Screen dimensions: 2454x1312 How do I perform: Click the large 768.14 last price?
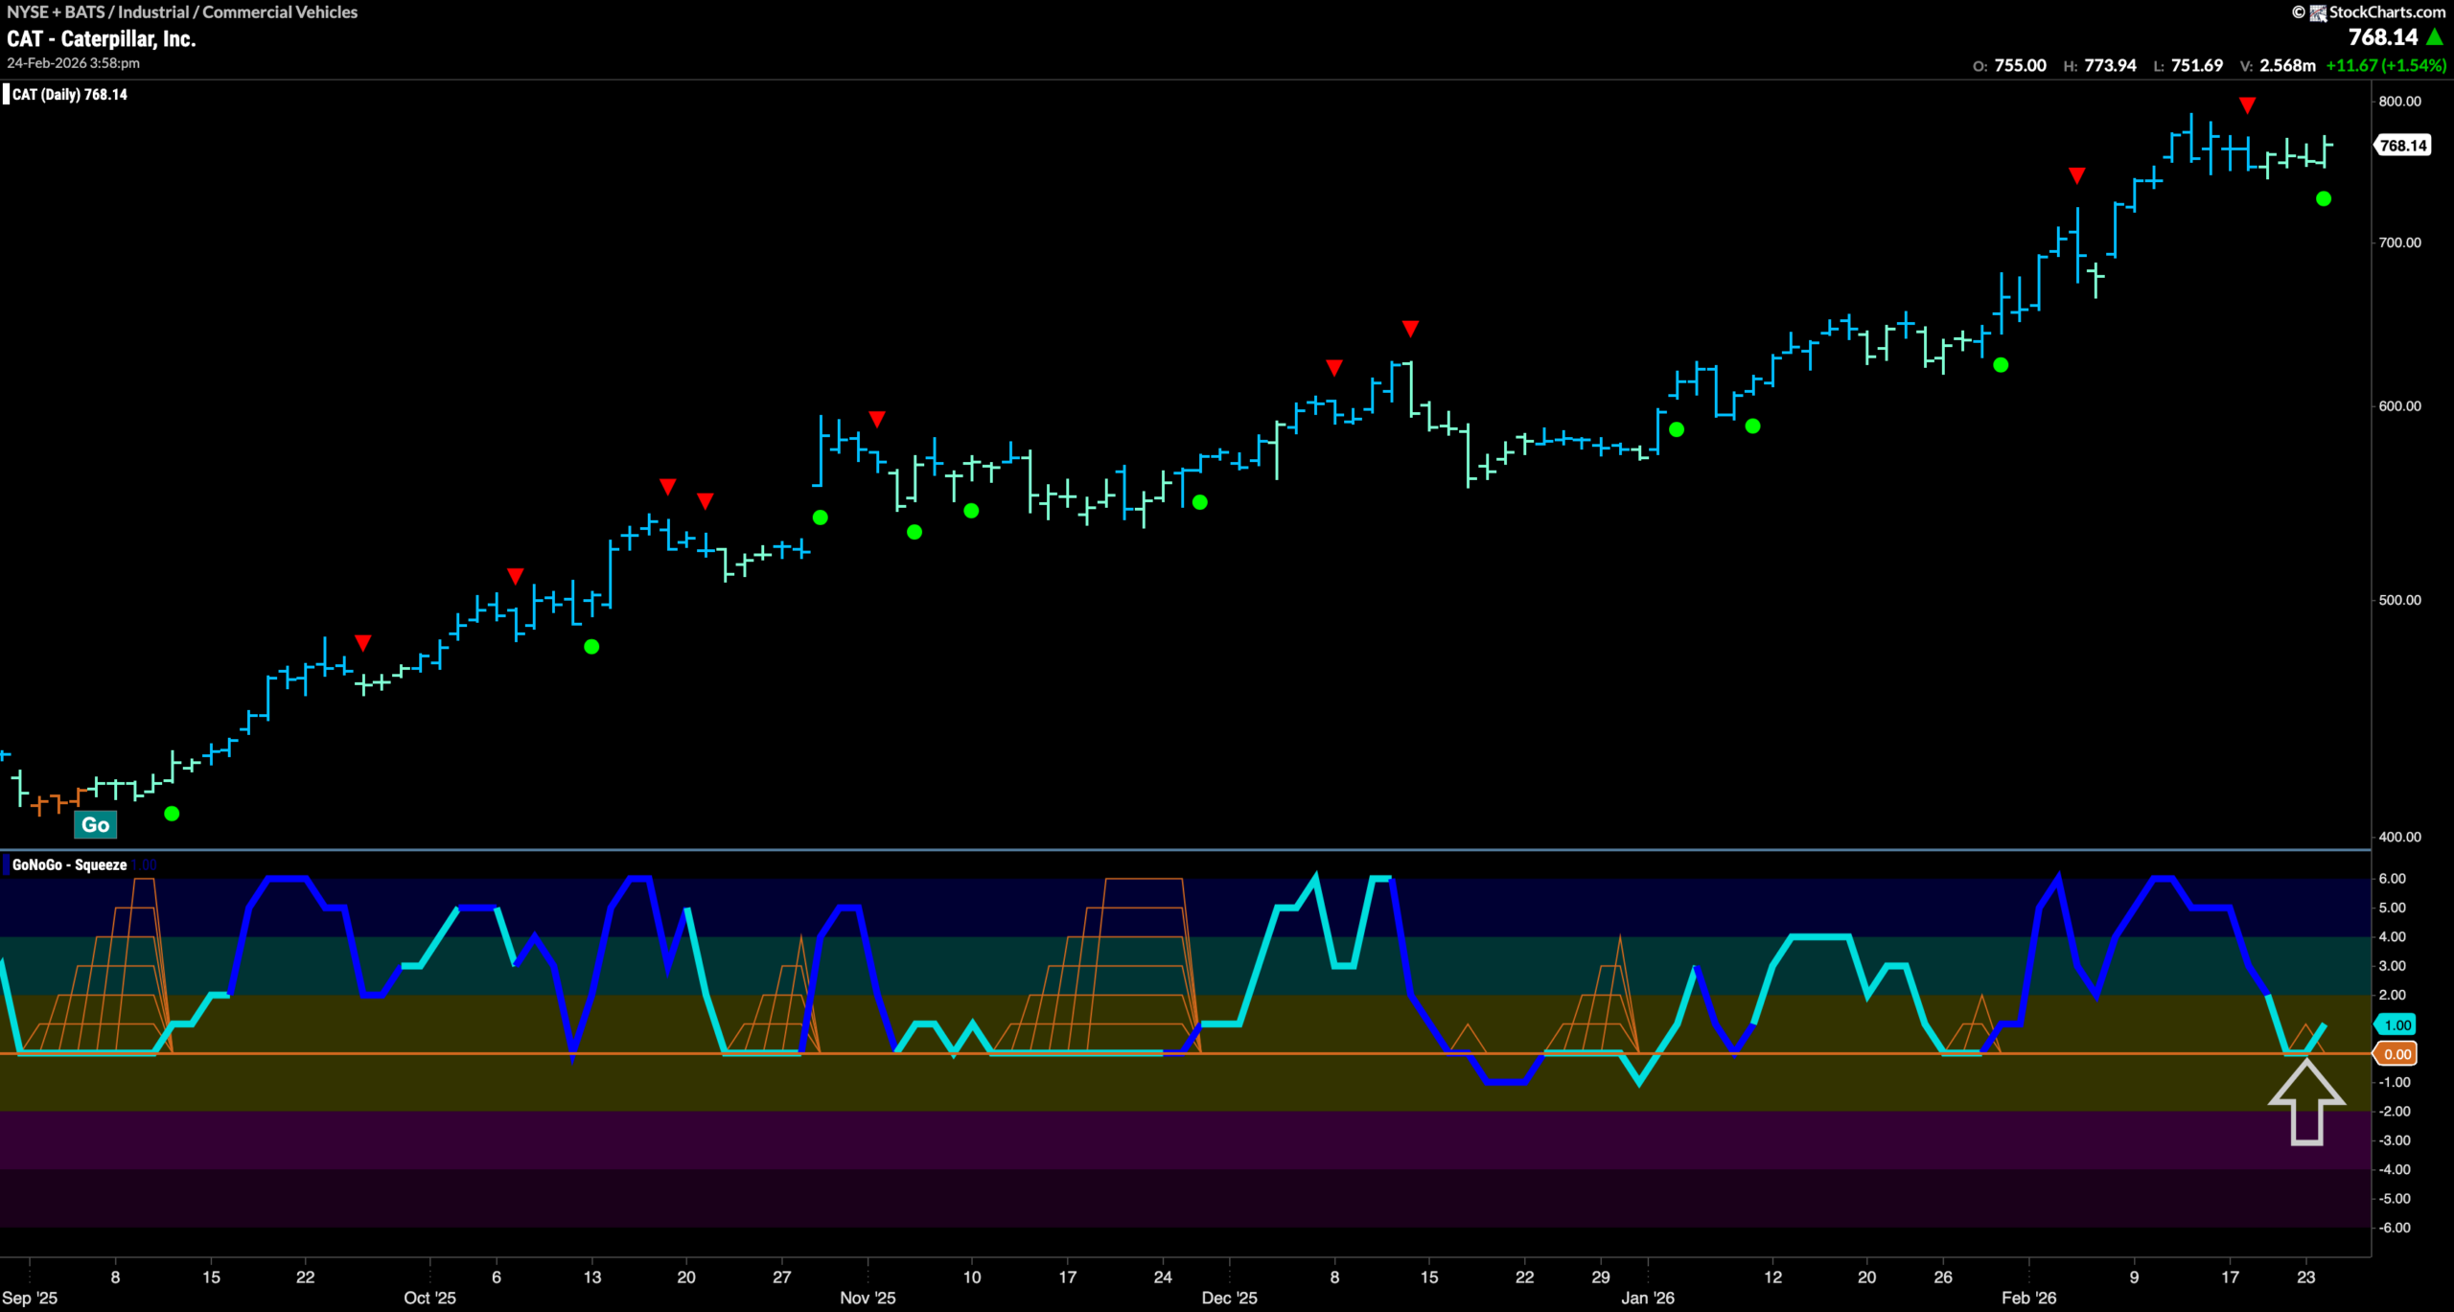pos(2383,37)
